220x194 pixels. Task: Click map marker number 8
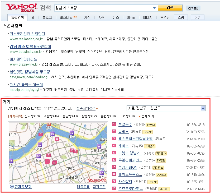57,139
